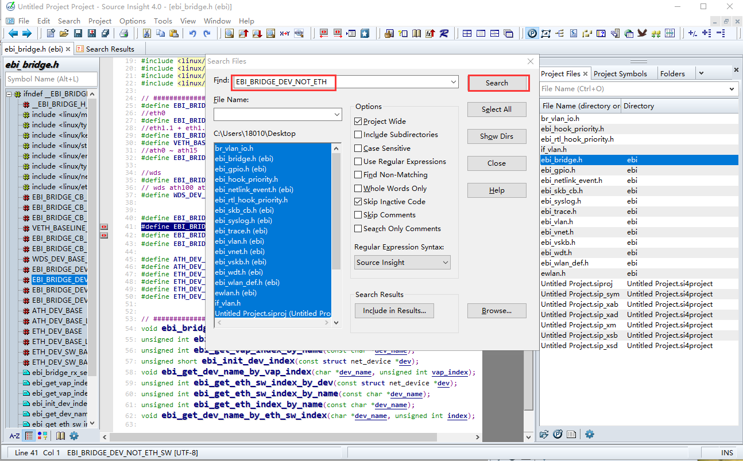Click the Browse button

497,311
